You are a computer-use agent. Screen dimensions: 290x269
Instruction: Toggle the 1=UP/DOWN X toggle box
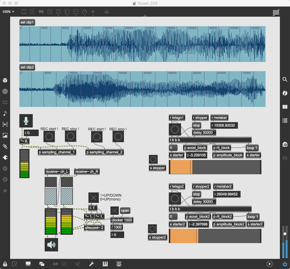[x=93, y=198]
